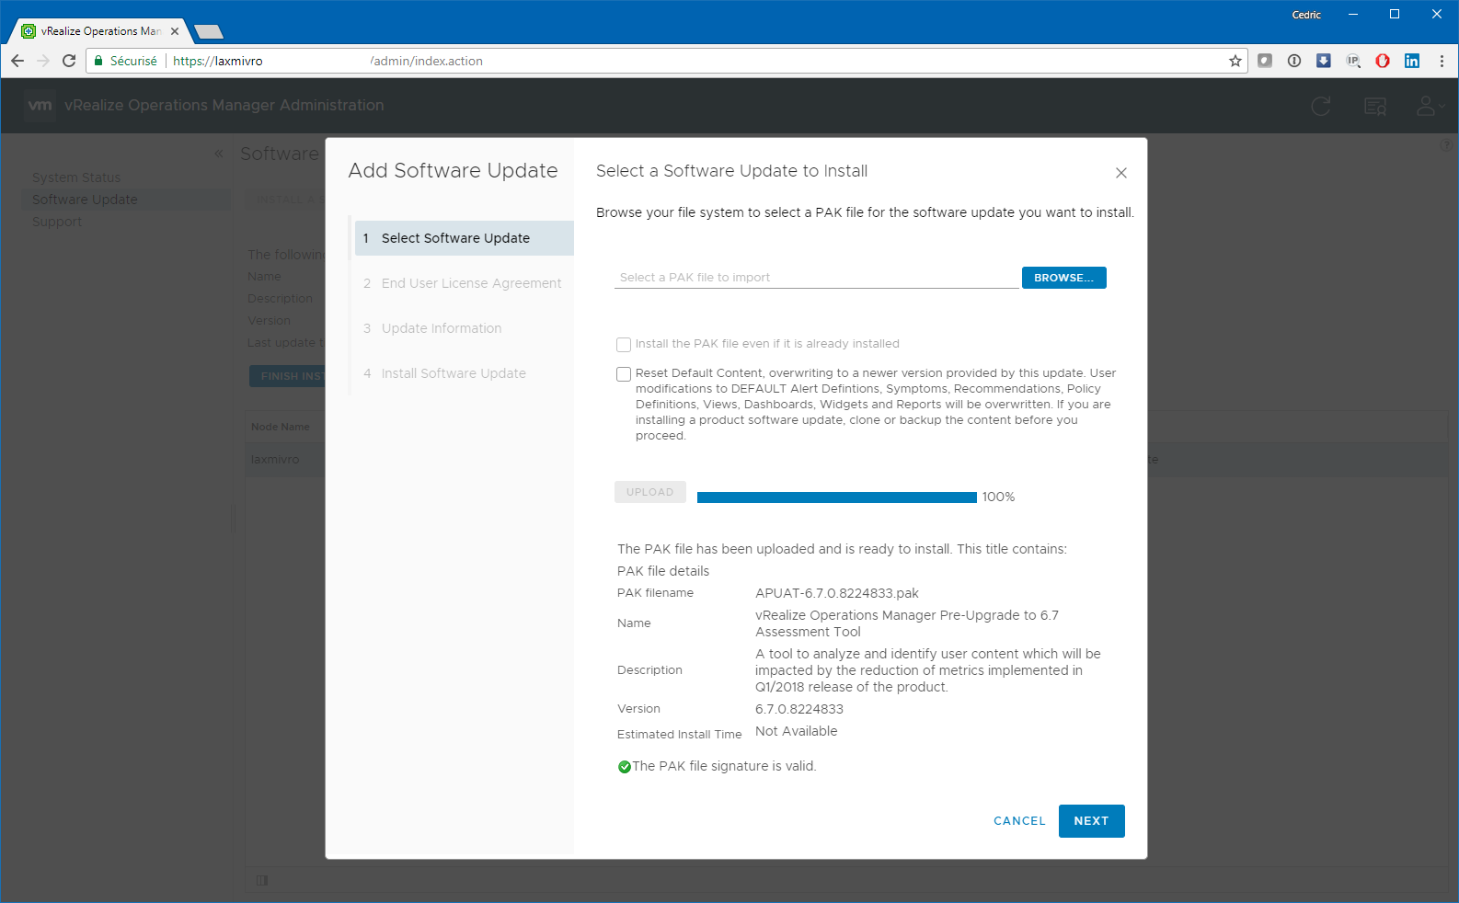The width and height of the screenshot is (1459, 903).
Task: Reload the page with browser refresh icon
Action: coord(69,61)
